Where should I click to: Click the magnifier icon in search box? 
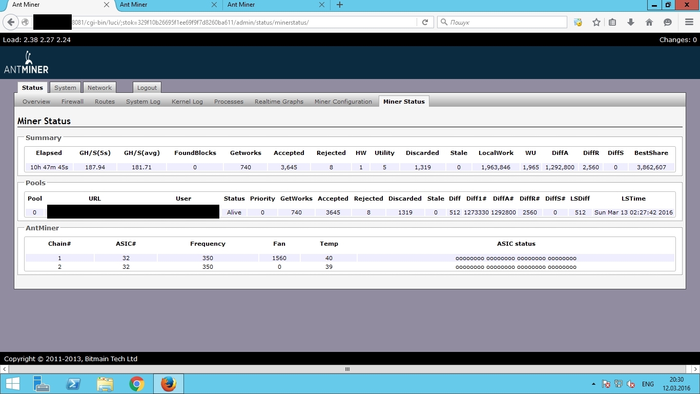(444, 22)
